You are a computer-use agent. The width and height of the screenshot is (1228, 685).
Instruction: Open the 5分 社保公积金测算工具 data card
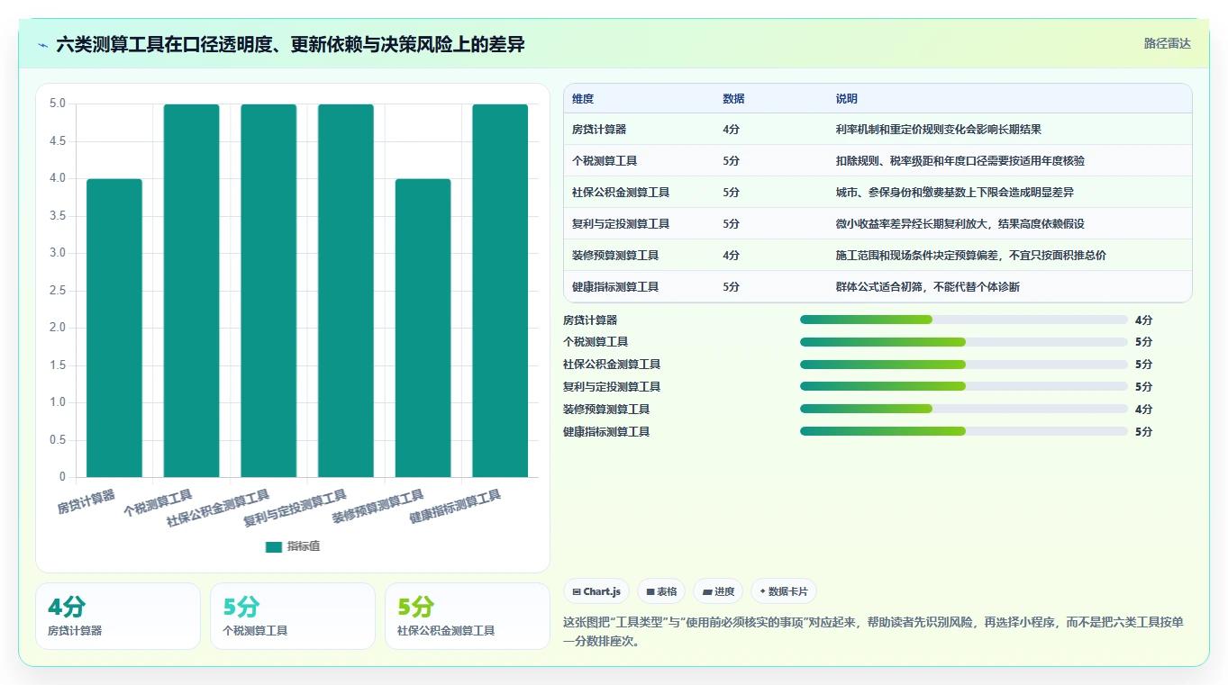468,616
